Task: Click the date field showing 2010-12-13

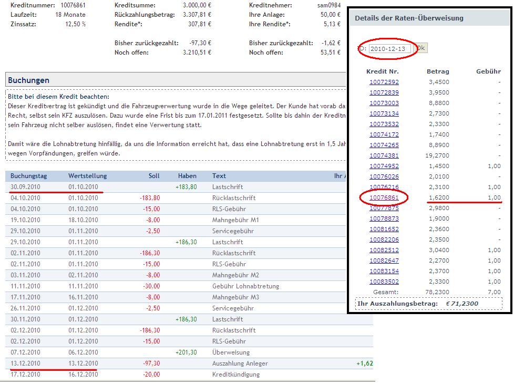Action: pyautogui.click(x=390, y=49)
